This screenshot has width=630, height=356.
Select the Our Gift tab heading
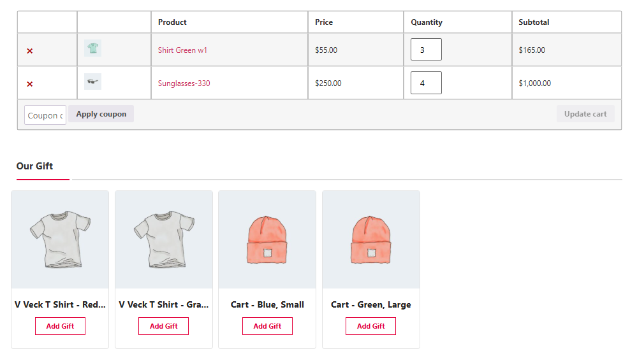[x=34, y=166]
